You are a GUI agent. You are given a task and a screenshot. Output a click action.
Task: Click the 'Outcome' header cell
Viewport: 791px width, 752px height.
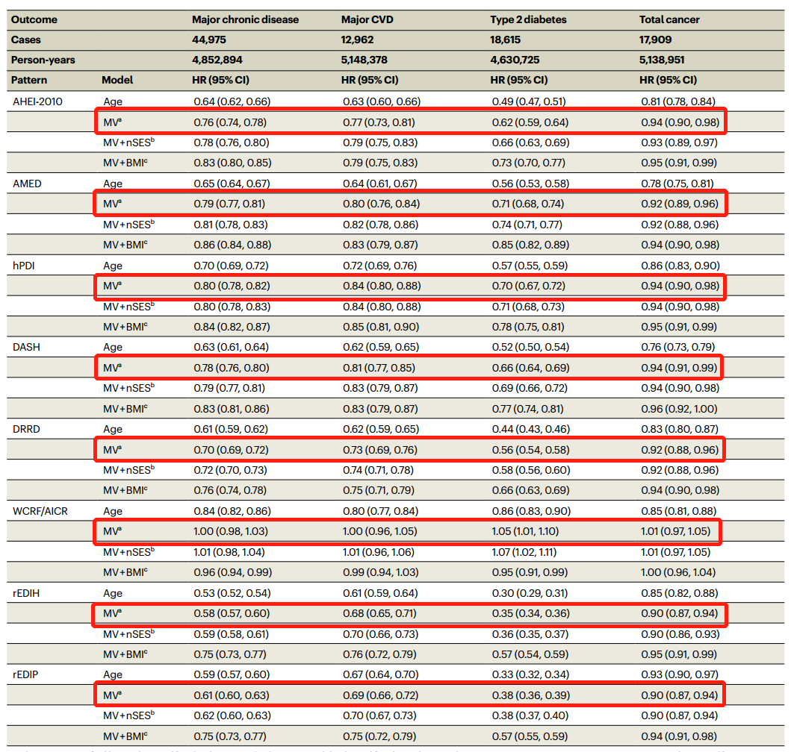click(x=35, y=19)
